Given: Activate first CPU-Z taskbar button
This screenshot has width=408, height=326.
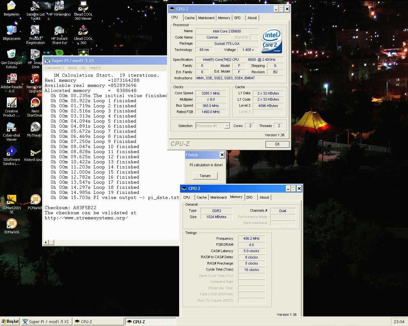Looking at the screenshot, I should (x=98, y=322).
